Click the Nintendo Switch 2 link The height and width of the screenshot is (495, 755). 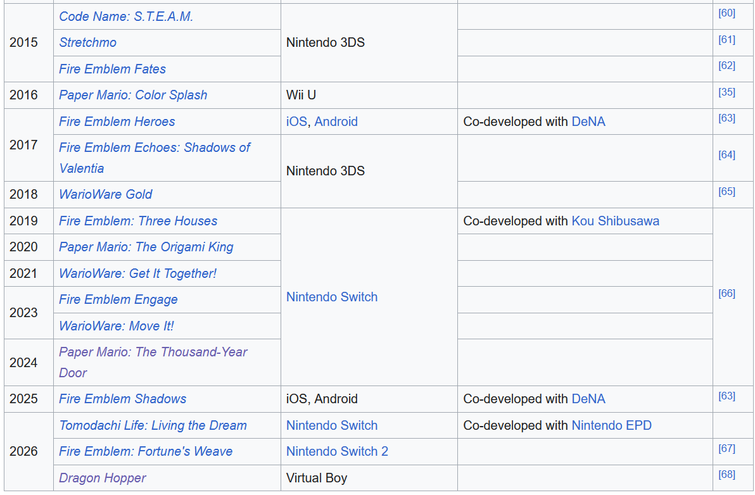[337, 451]
